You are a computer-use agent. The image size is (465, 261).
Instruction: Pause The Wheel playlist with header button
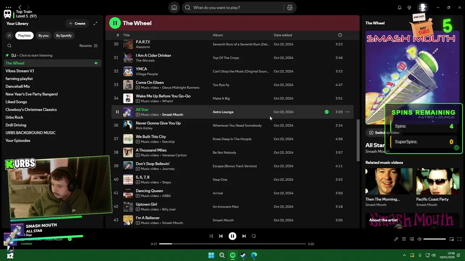[115, 23]
